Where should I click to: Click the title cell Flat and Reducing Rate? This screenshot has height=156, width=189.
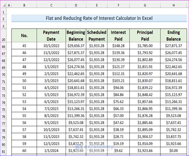(99, 18)
